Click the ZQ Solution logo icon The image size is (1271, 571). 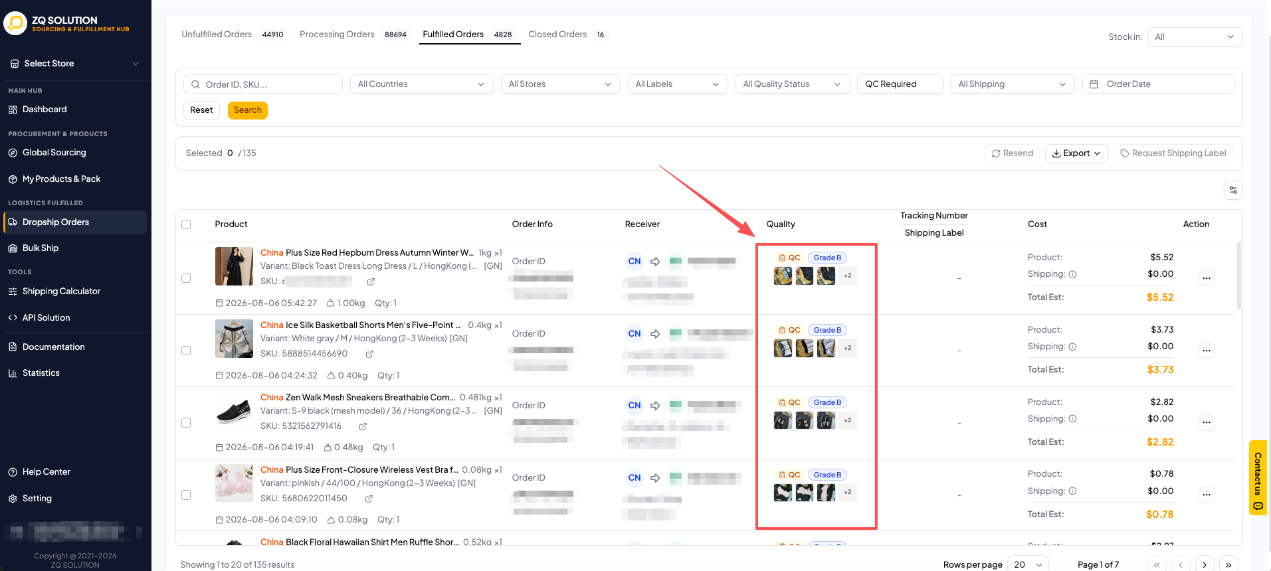point(15,23)
